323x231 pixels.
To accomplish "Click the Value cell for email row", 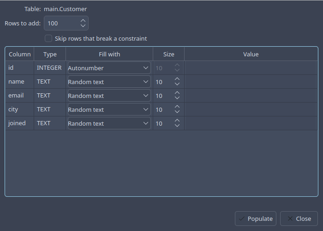I will click(251, 95).
